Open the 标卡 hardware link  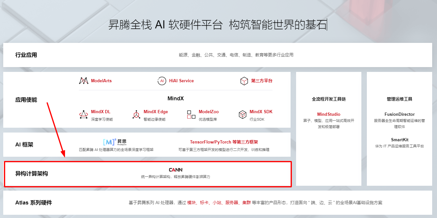pos(204,203)
